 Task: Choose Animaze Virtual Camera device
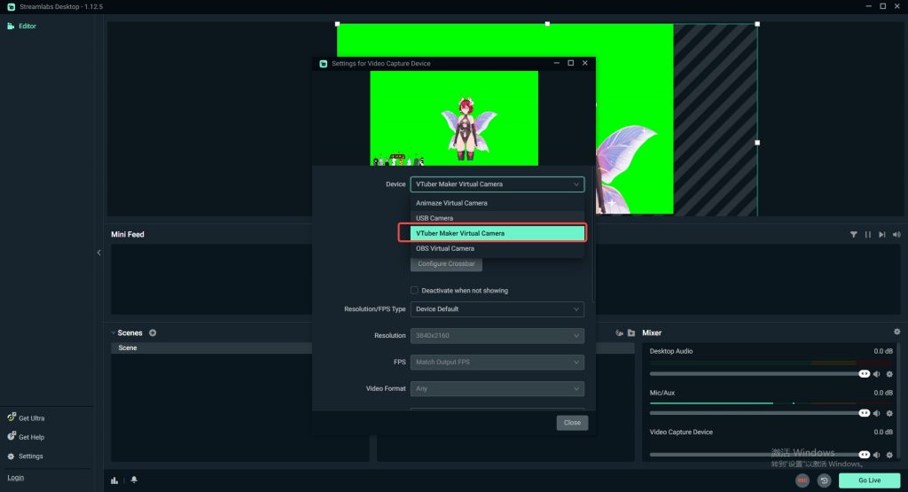pyautogui.click(x=497, y=203)
